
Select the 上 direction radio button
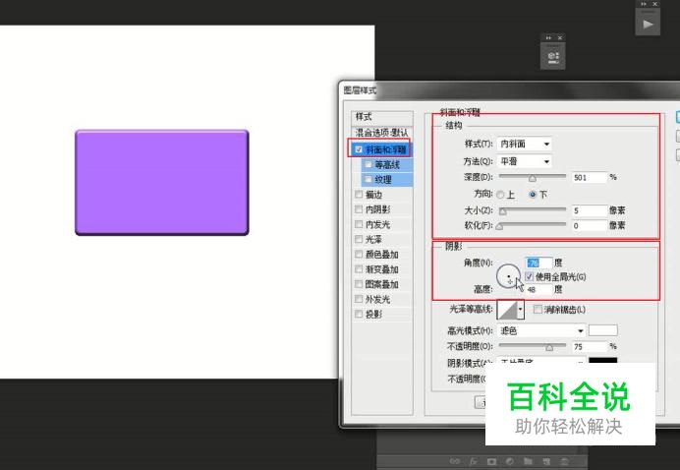[x=500, y=195]
